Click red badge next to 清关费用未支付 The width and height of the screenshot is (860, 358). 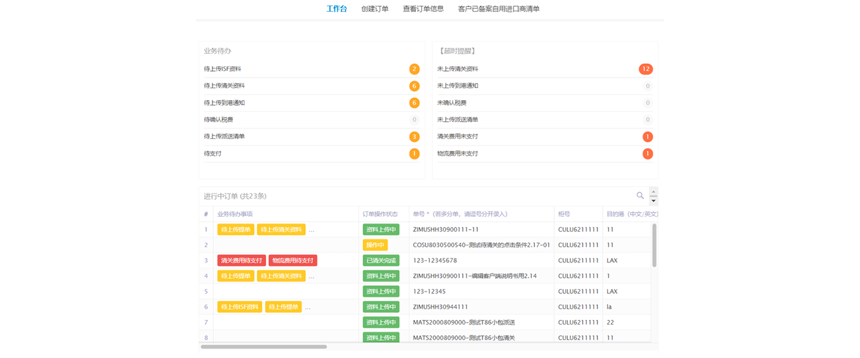[x=647, y=137]
